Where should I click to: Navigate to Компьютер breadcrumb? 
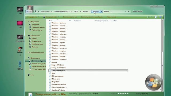click(x=45, y=11)
